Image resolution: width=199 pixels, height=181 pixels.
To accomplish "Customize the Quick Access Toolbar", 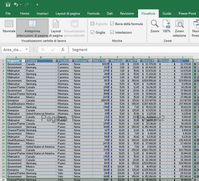I will [37, 5].
